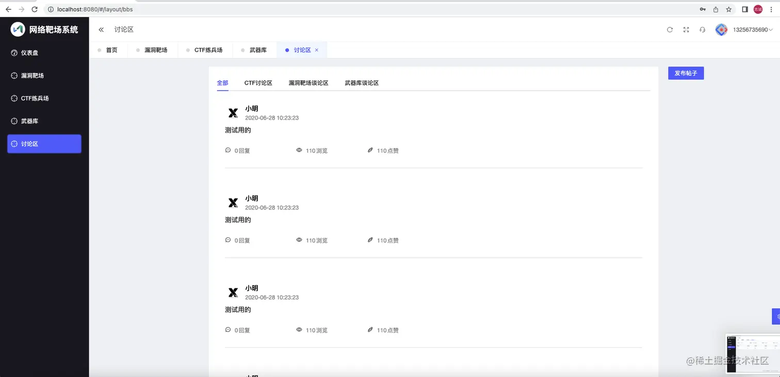Click the user avatar icon

(721, 29)
